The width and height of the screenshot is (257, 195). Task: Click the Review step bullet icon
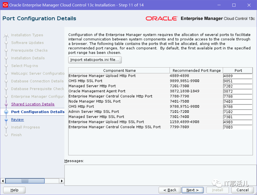click(6, 120)
